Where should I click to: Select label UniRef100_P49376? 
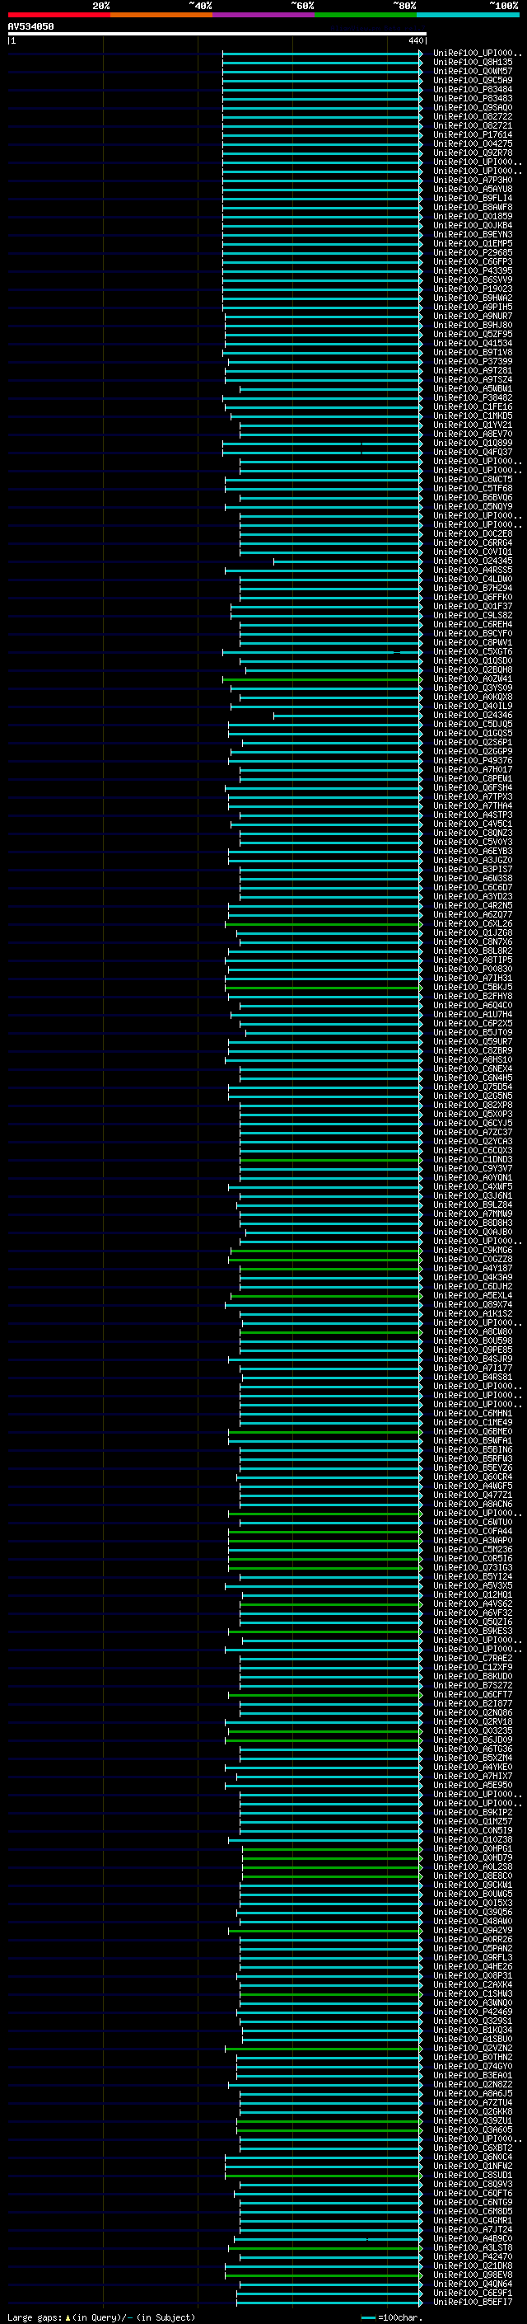[472, 761]
